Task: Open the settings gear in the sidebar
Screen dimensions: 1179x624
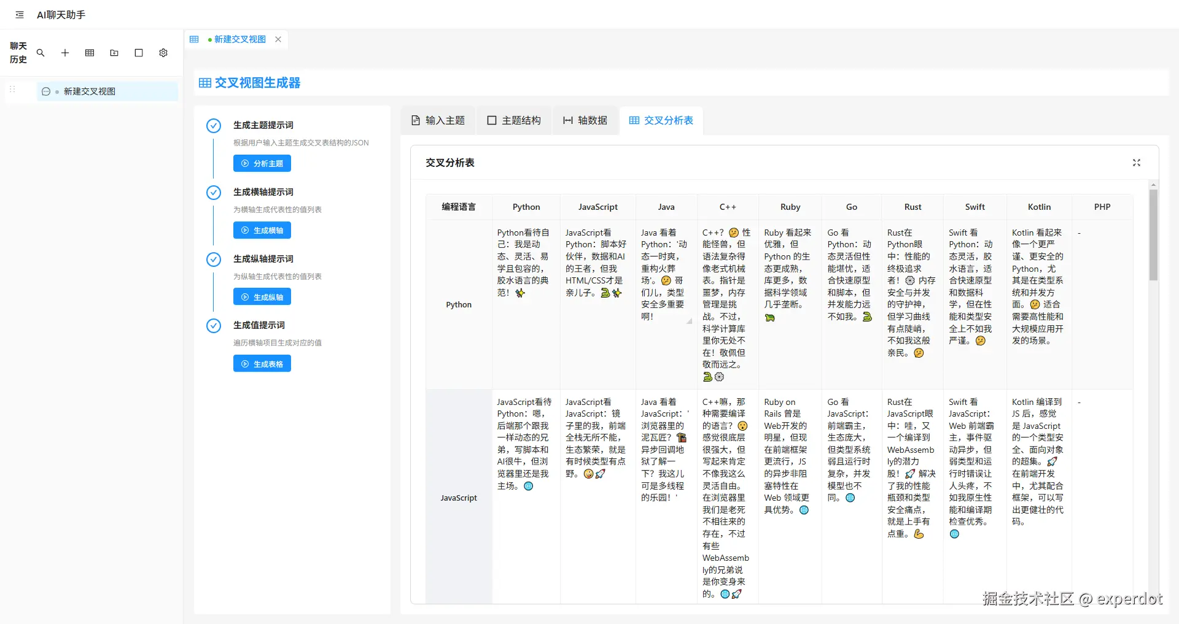Action: (x=163, y=53)
